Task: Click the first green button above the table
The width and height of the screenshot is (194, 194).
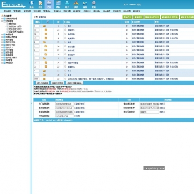Action: [x=128, y=17]
